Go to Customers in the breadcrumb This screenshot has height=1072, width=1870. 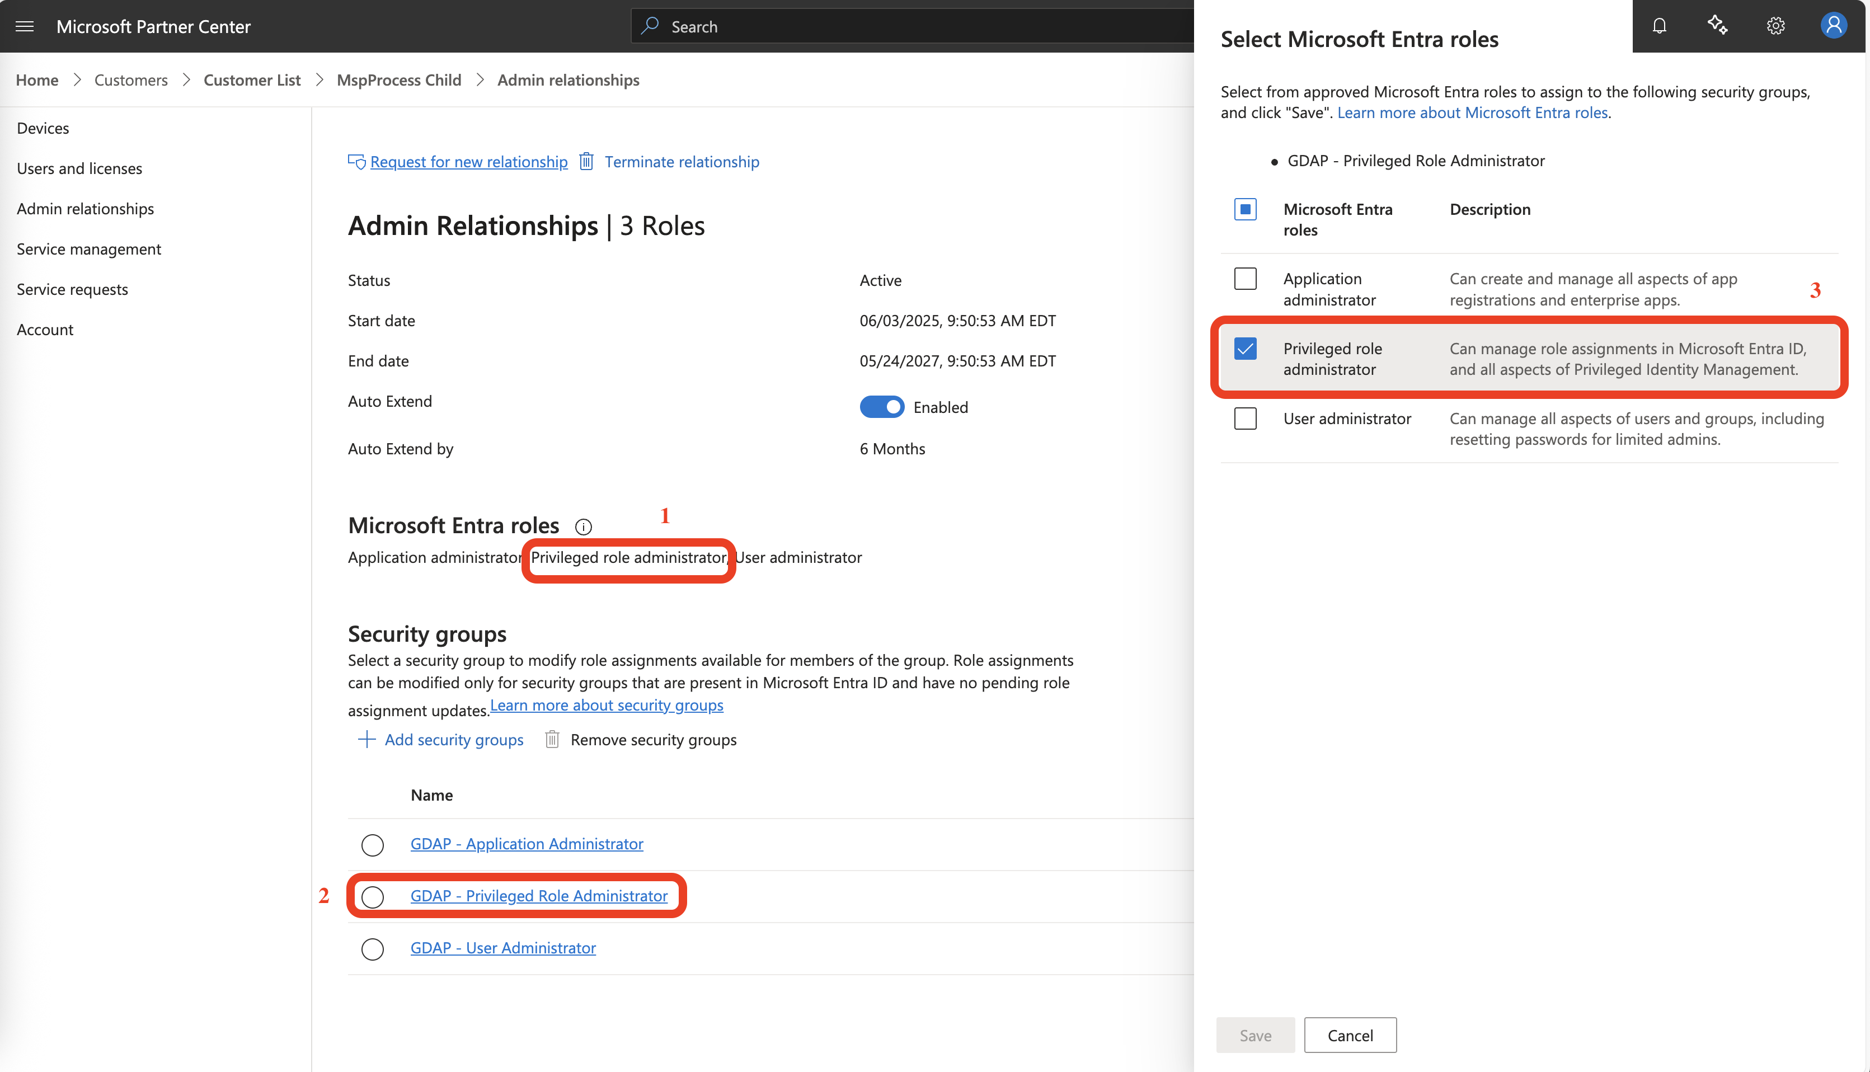[131, 79]
